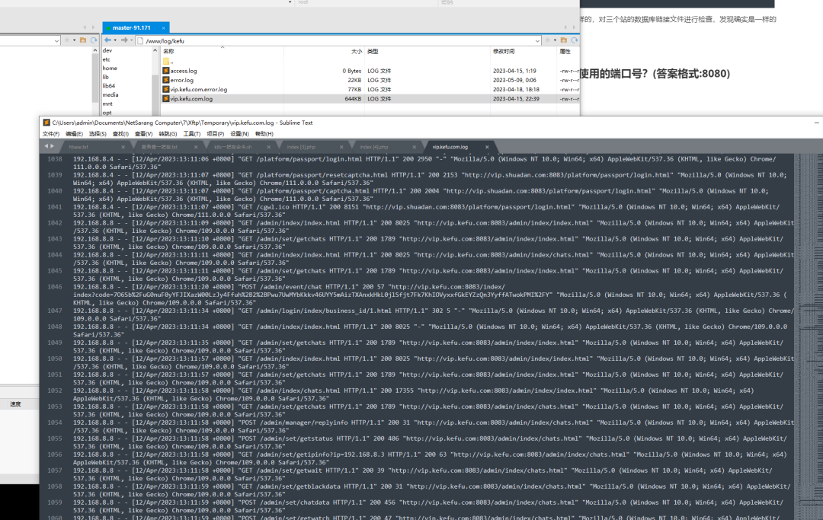The image size is (823, 520).
Task: Click line number 1046 in the gutter
Action: [55, 287]
